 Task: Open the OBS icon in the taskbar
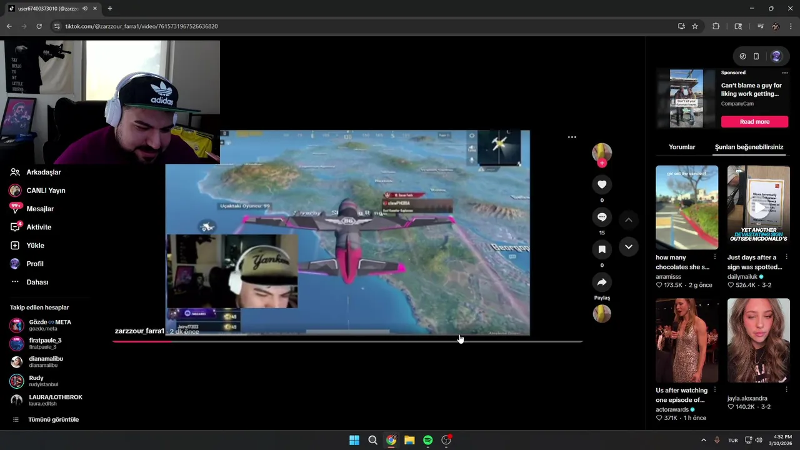446,440
